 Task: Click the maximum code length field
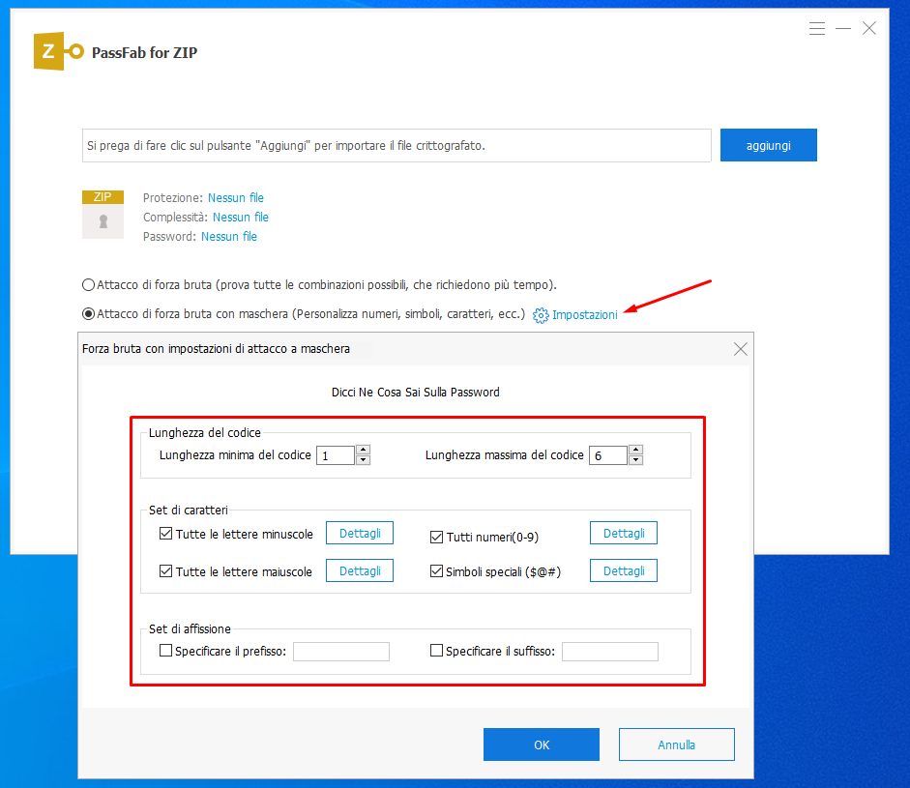click(608, 455)
